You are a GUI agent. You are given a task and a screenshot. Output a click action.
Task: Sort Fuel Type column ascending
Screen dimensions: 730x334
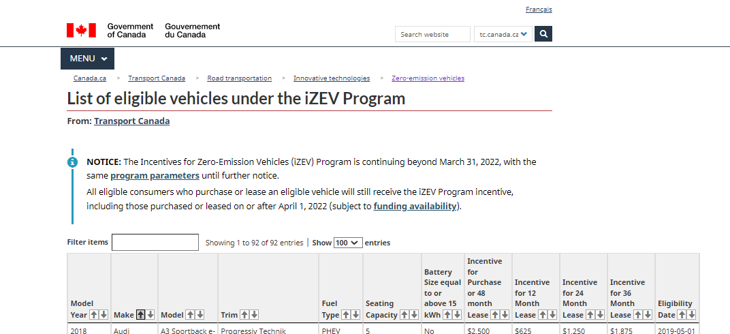click(x=345, y=315)
